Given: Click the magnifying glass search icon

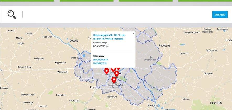Looking at the screenshot, I should 12,15.
